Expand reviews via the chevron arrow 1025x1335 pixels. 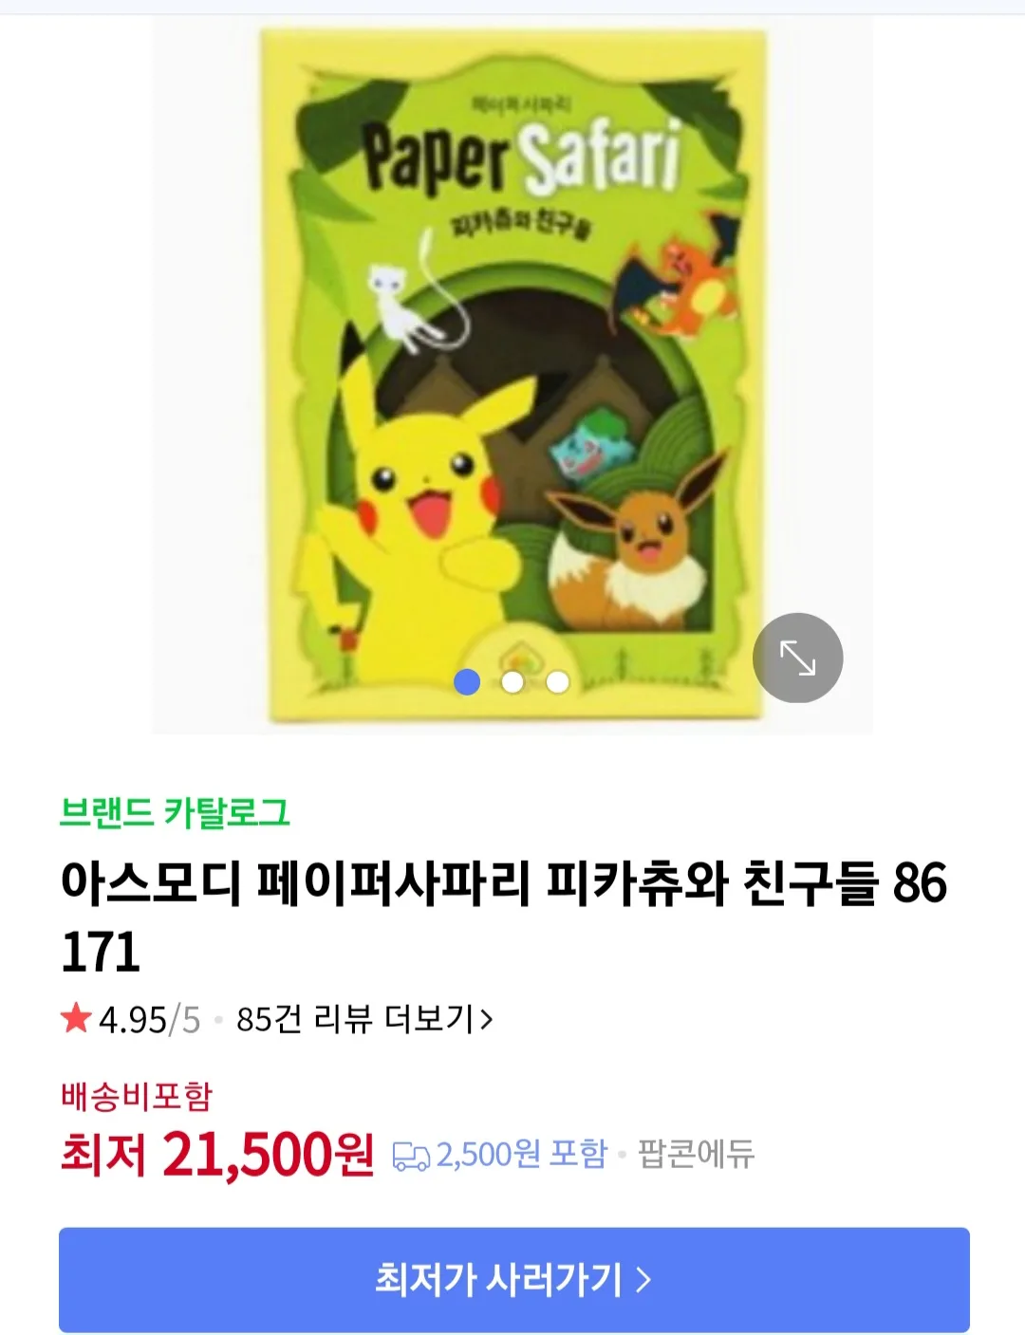point(486,1020)
